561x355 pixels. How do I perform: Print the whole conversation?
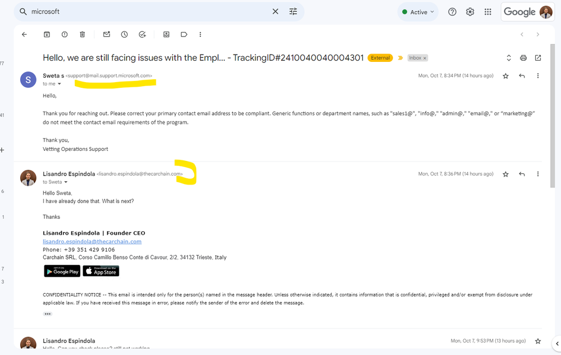(x=523, y=58)
